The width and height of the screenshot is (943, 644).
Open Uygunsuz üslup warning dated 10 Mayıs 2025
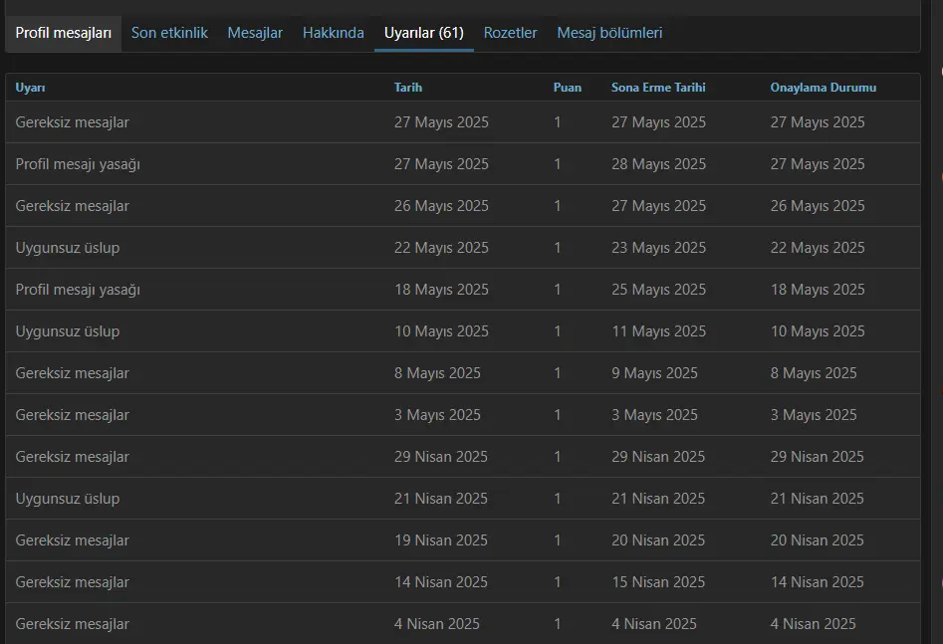[68, 331]
